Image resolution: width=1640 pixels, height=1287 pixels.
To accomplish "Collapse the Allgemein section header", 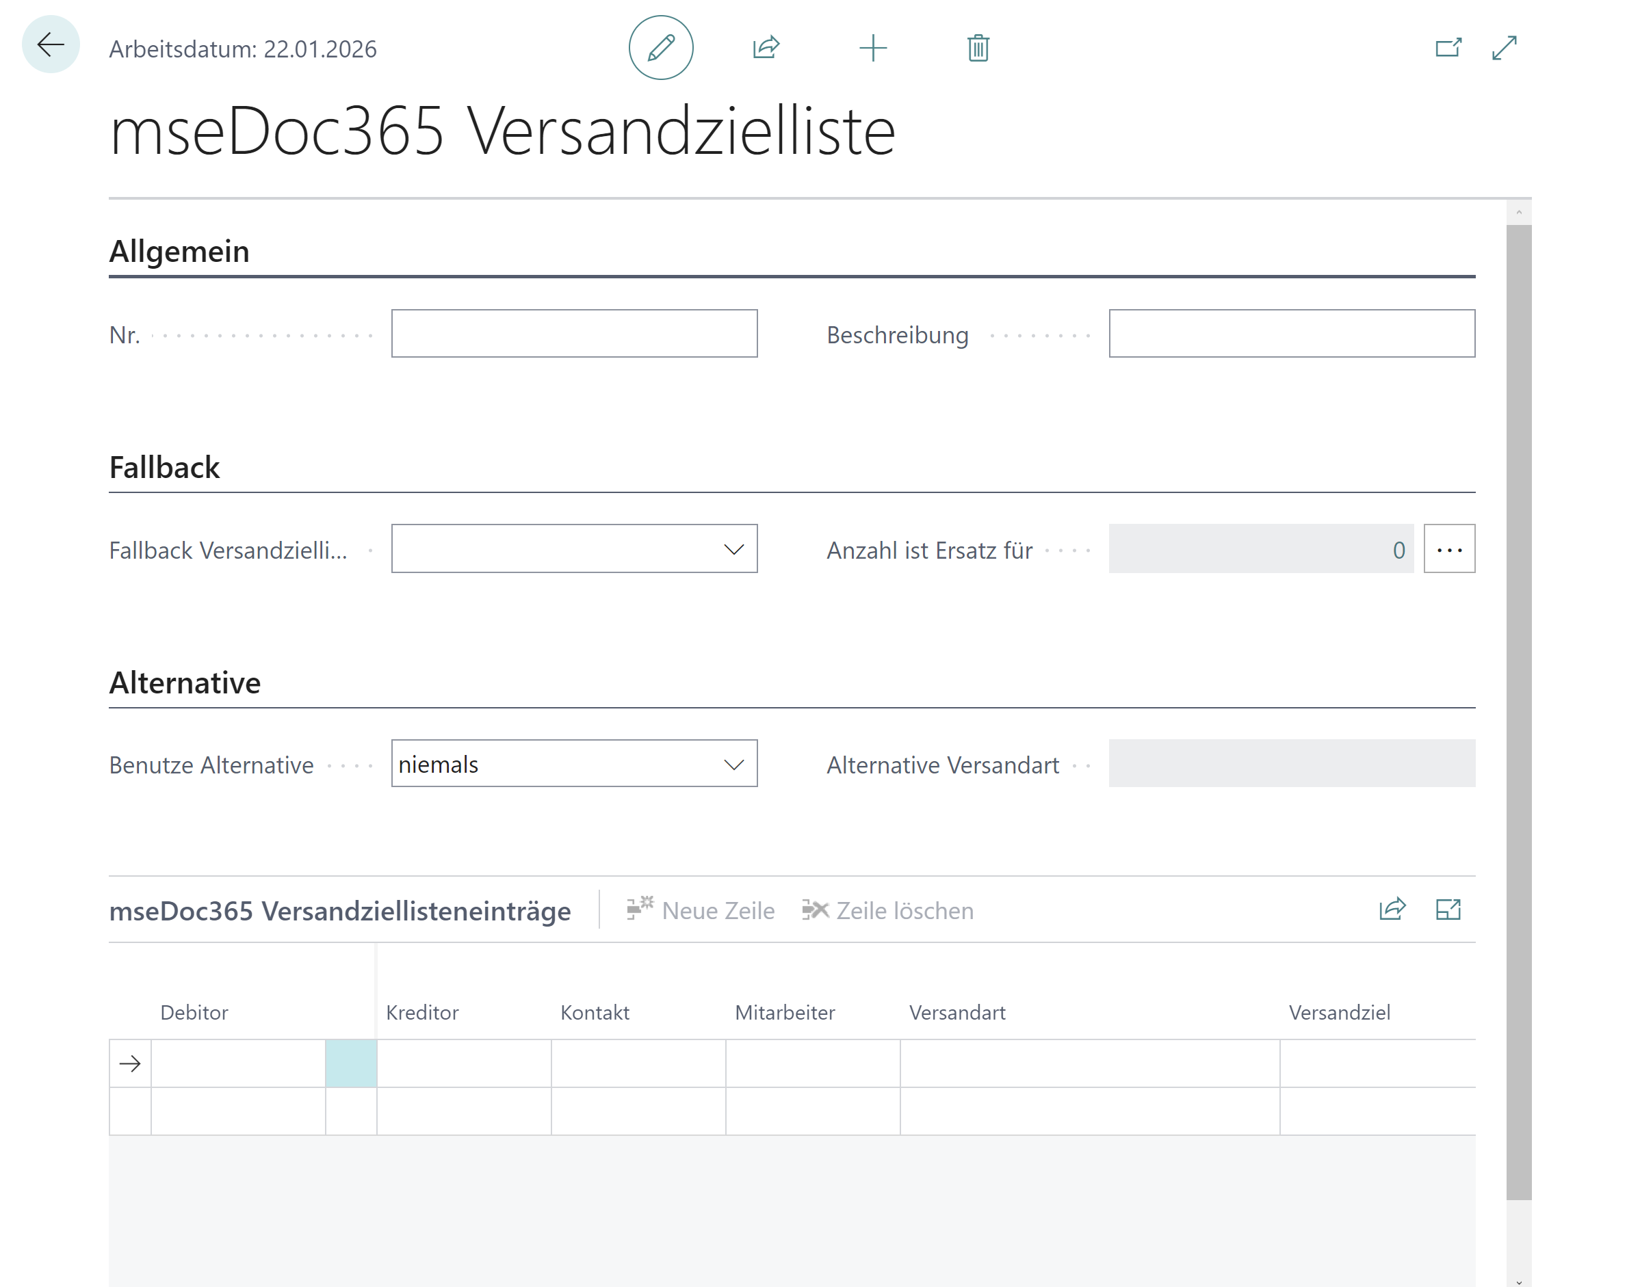I will click(179, 251).
